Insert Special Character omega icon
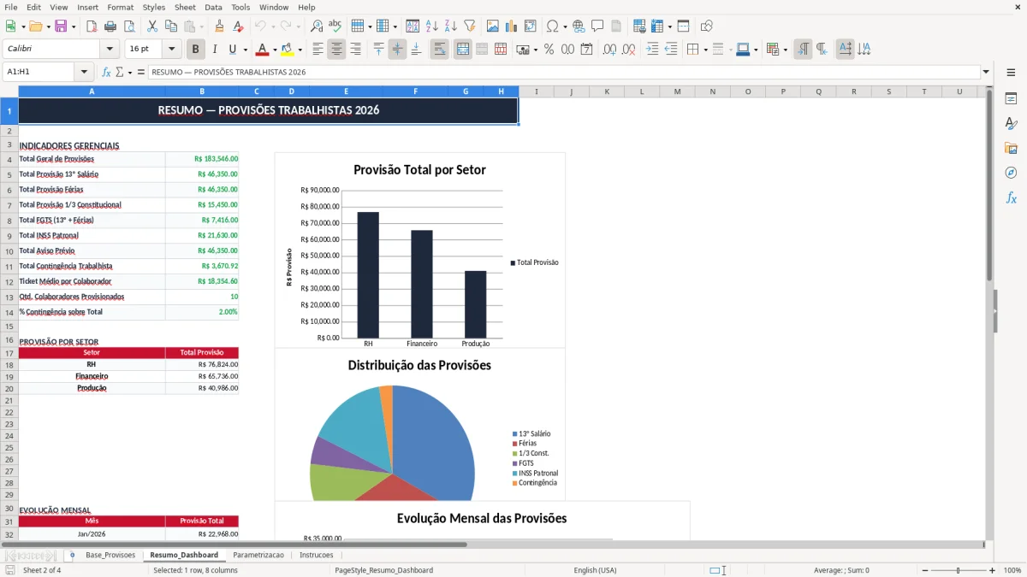 pos(552,26)
